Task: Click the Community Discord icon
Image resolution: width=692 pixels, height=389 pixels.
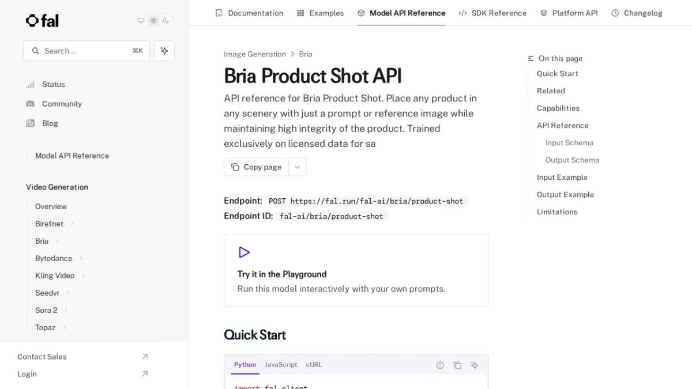Action: (30, 104)
